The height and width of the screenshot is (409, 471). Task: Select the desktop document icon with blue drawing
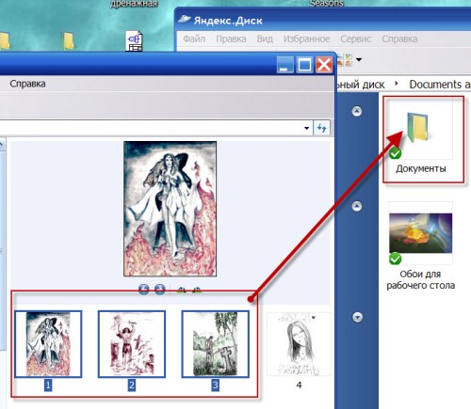134,41
